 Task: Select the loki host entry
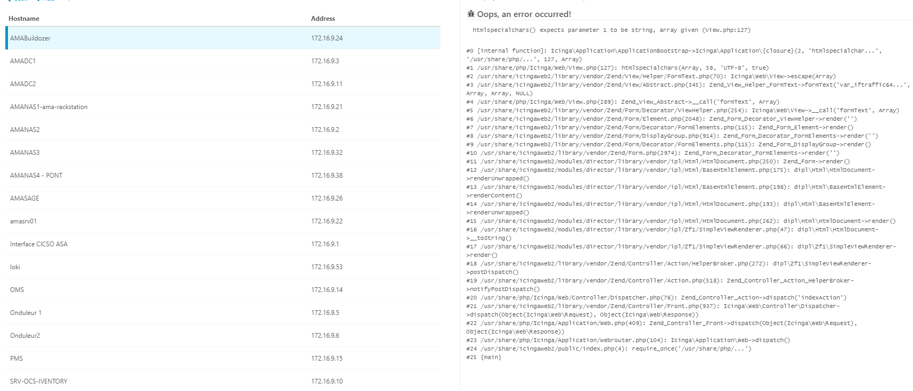click(x=223, y=267)
